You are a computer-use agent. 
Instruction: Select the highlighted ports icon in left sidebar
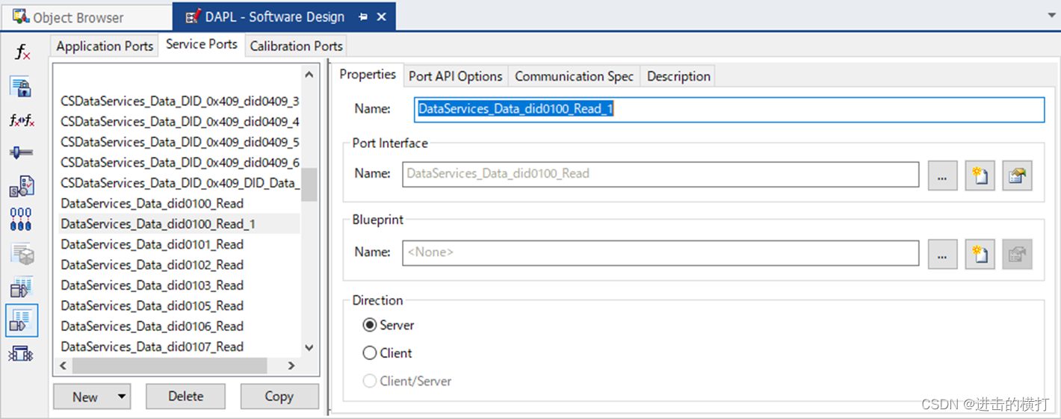[22, 320]
